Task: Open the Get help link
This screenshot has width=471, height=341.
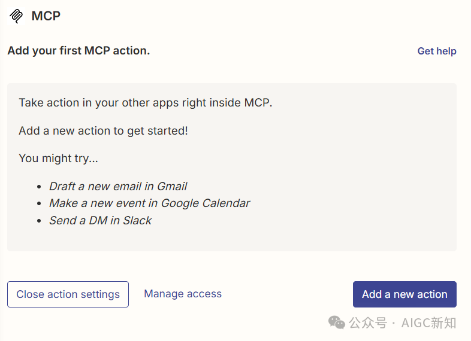Action: pyautogui.click(x=437, y=51)
